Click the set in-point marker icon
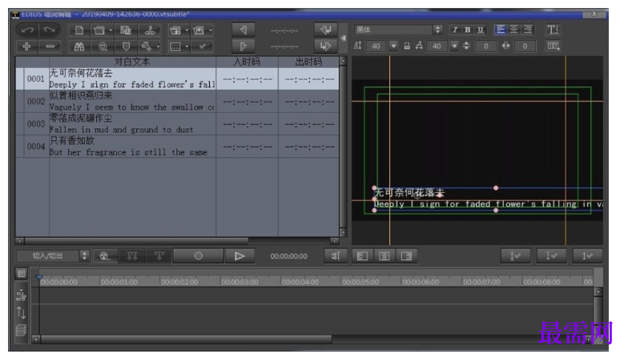The width and height of the screenshot is (628, 358). [x=244, y=30]
